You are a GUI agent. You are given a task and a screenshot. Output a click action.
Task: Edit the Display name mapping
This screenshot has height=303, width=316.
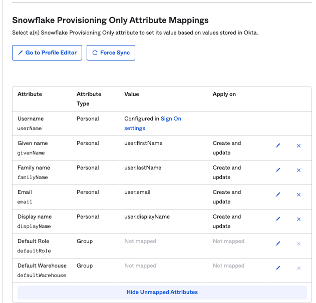(x=278, y=219)
